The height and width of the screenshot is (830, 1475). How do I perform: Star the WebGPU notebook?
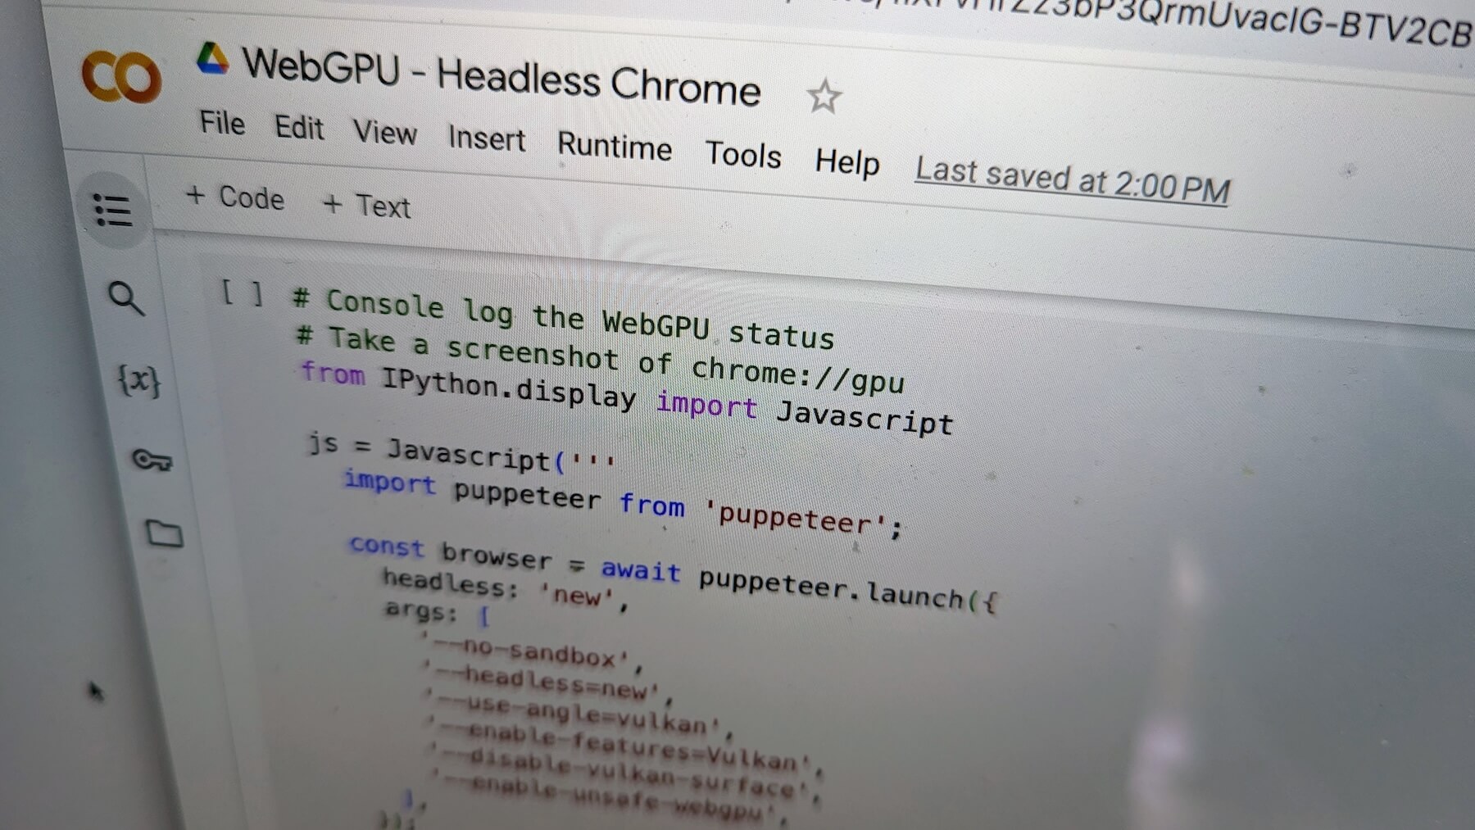(x=824, y=97)
